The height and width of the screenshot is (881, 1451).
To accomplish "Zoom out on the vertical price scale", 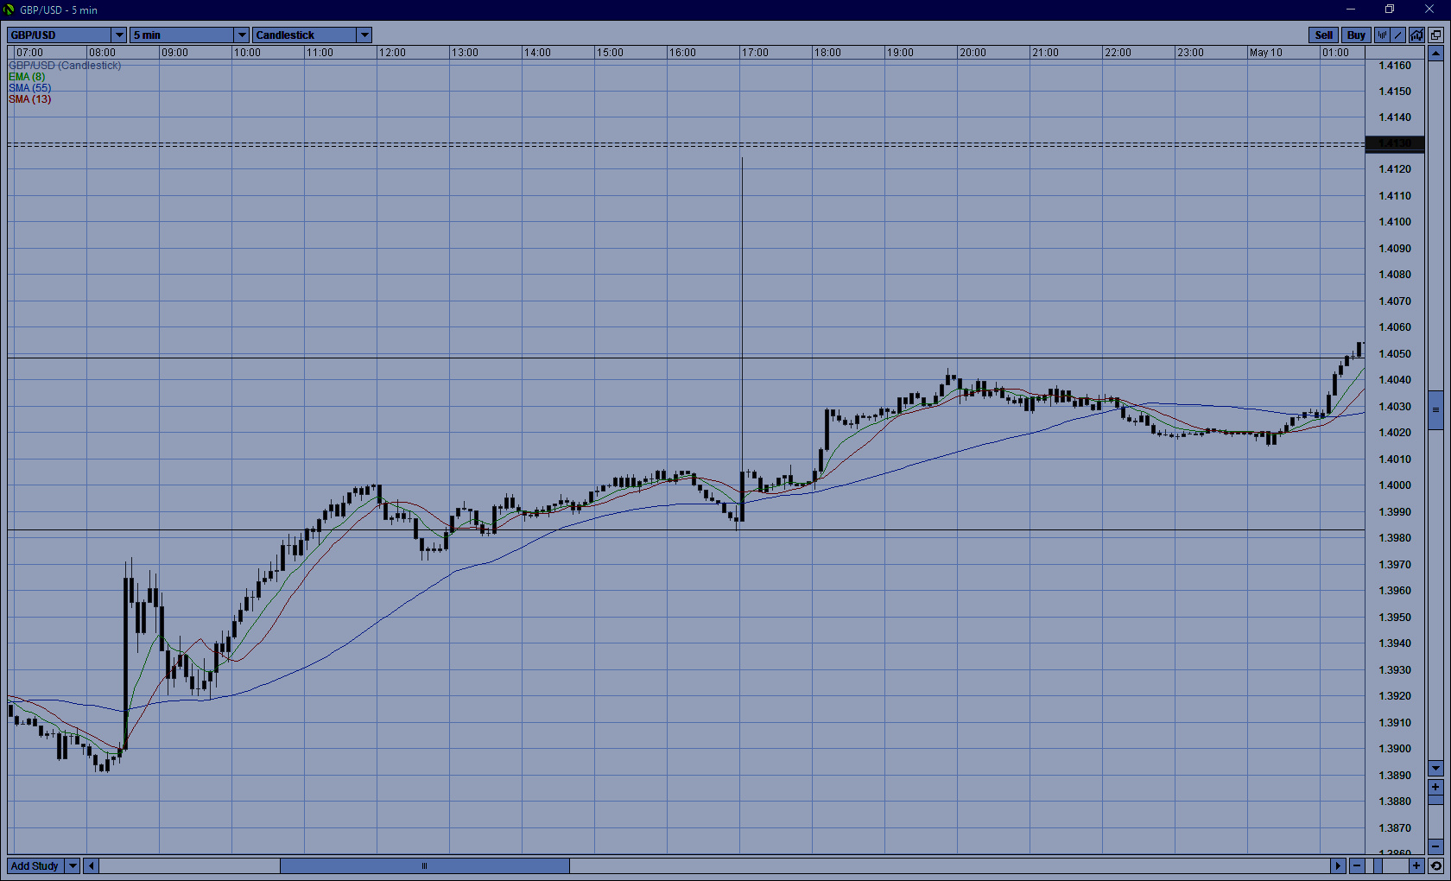I will pos(1435,846).
